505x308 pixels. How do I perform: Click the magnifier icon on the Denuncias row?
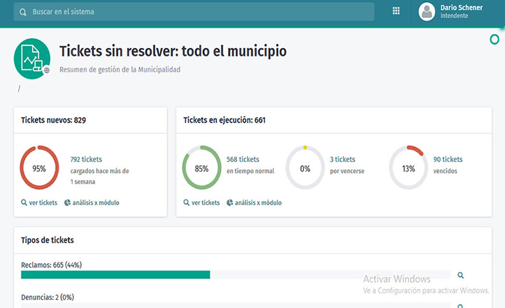(461, 306)
